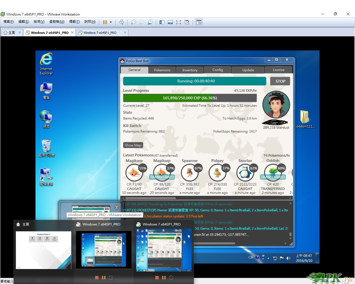Switch to the Pokemons tab in PoGo Best Bot
Viewport: 355px width, 284px height.
162,70
